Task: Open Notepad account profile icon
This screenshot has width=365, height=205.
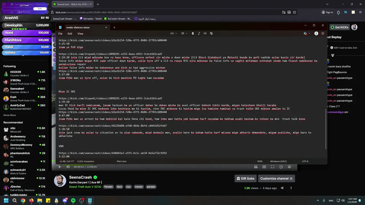Action: click(316, 33)
